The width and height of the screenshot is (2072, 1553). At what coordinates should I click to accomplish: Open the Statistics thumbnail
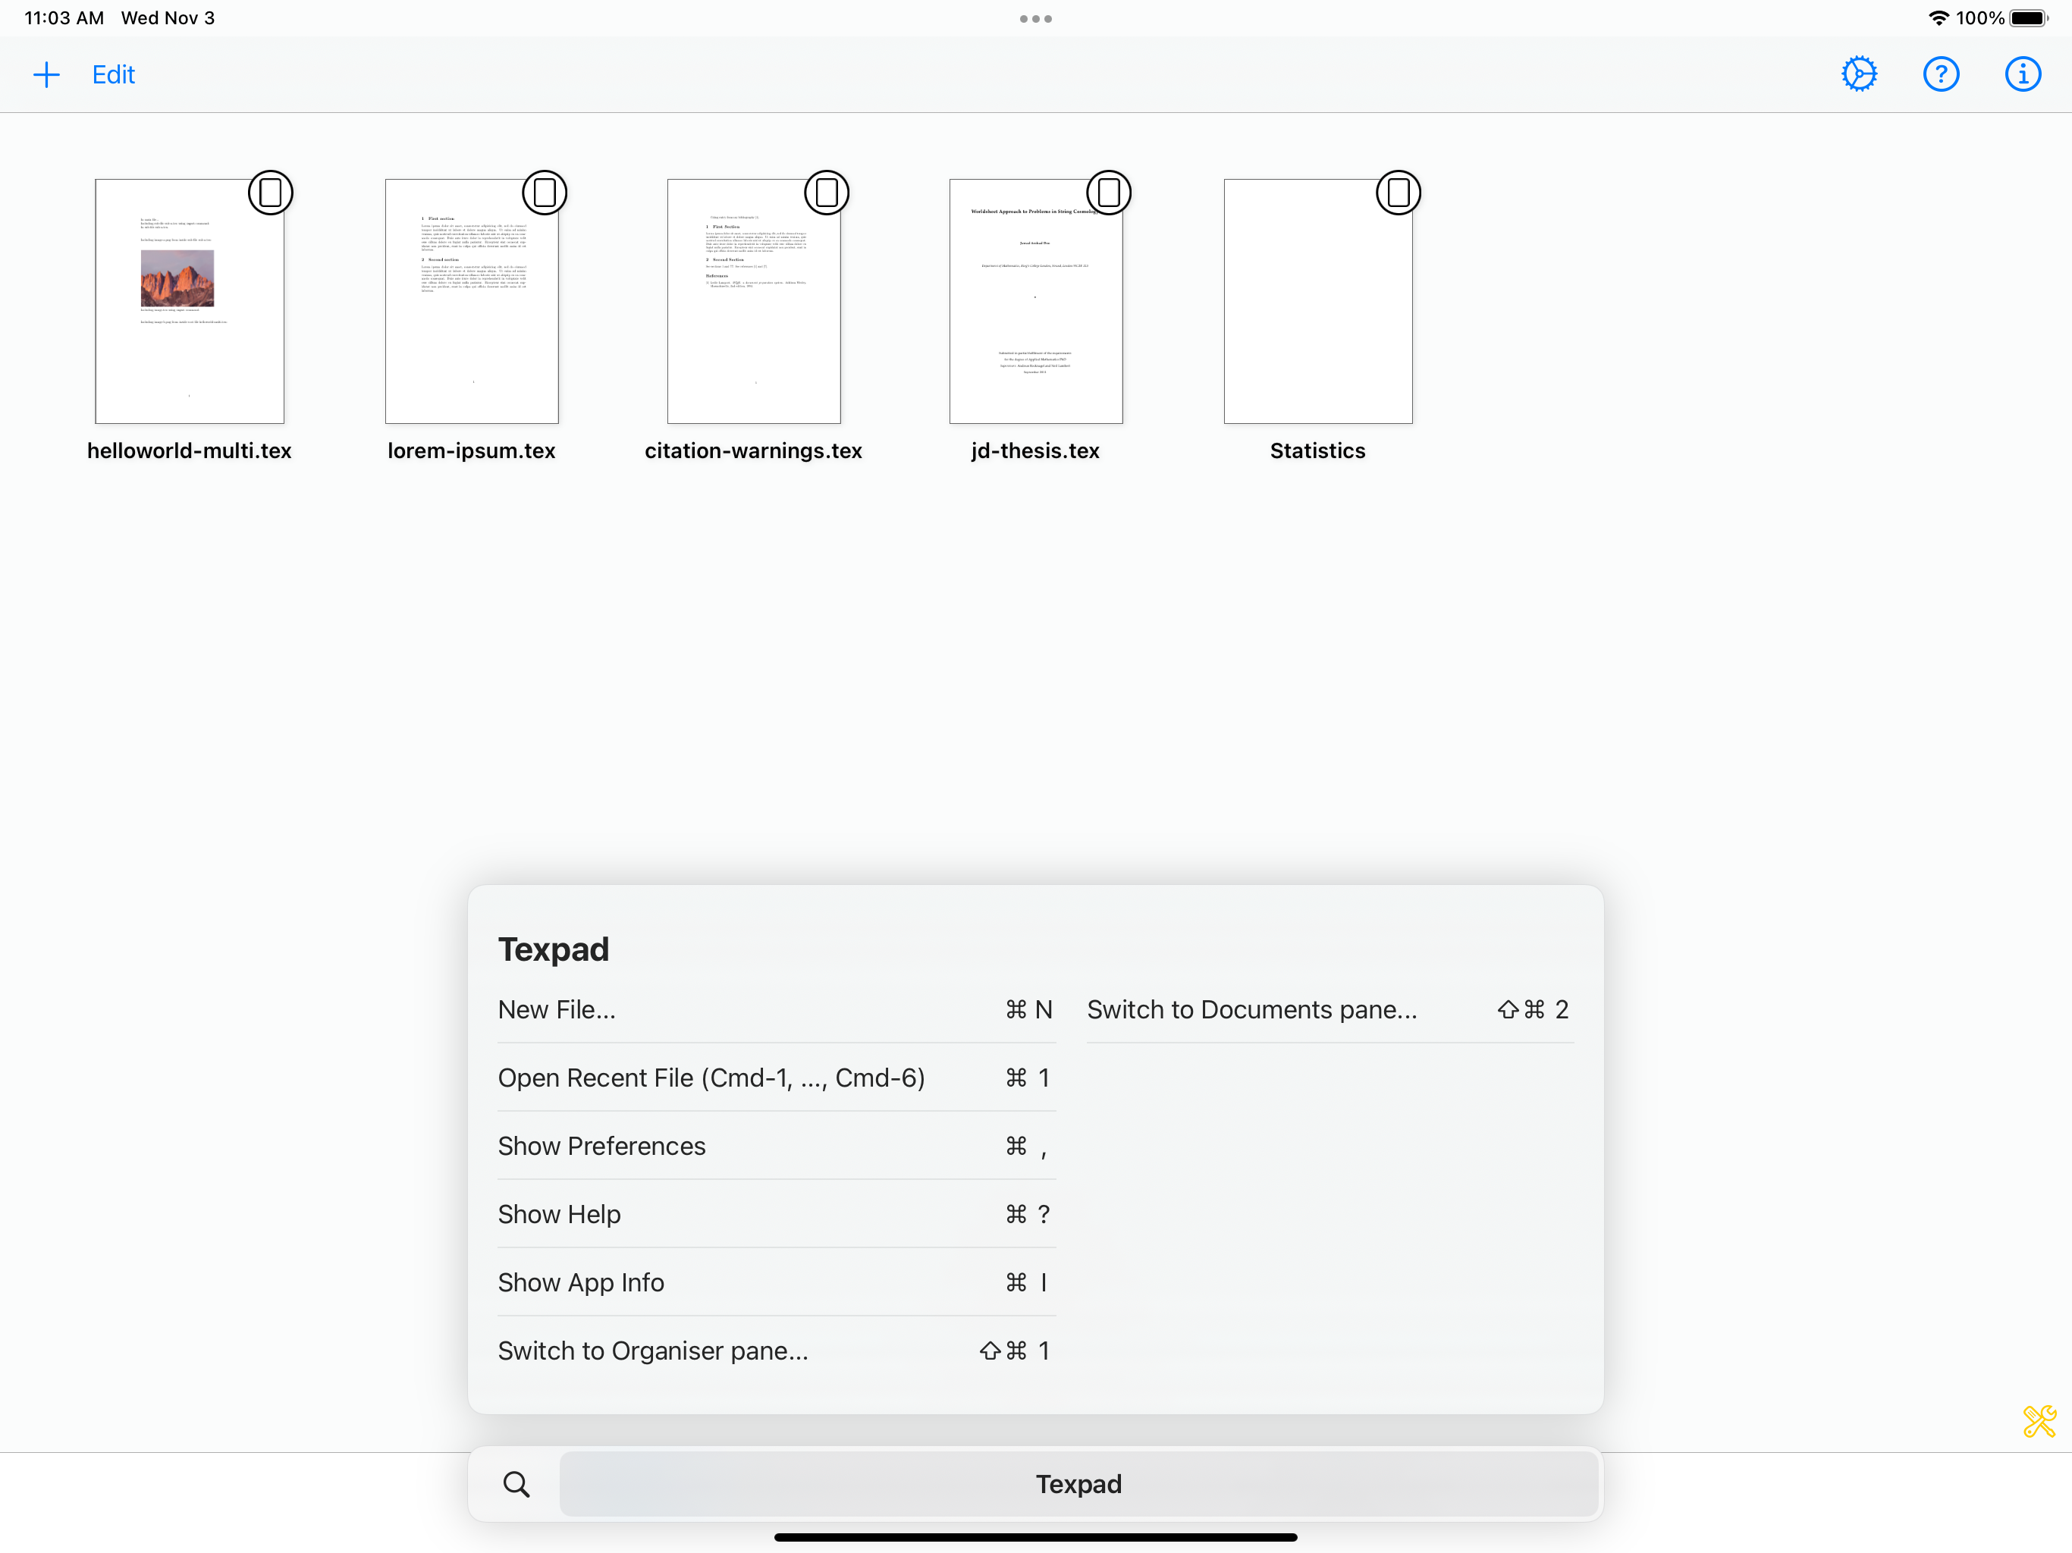tap(1318, 301)
